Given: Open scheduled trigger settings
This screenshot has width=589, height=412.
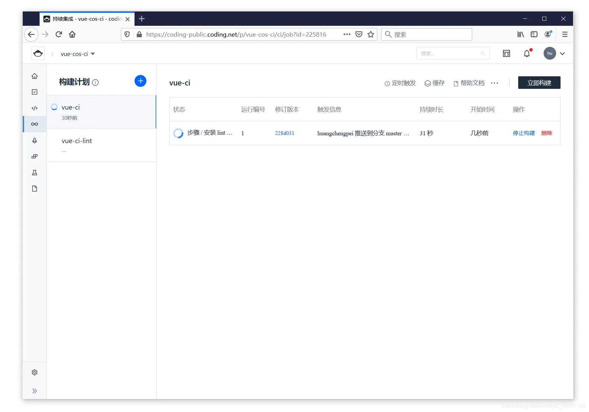Looking at the screenshot, I should coord(400,83).
